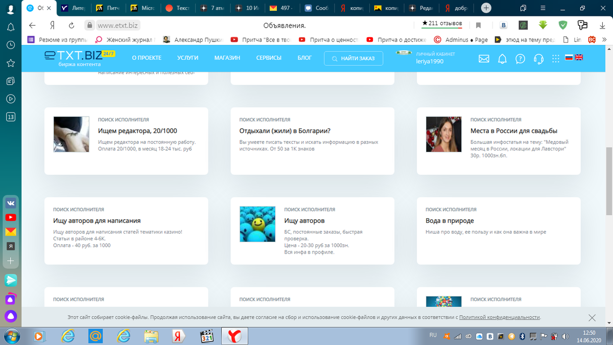This screenshot has height=345, width=613.
Task: Switch to the '497' mail browser tab
Action: (282, 8)
